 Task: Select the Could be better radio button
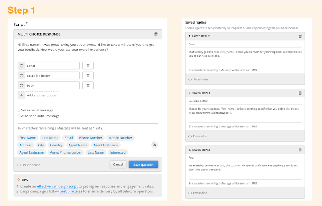tap(21, 76)
